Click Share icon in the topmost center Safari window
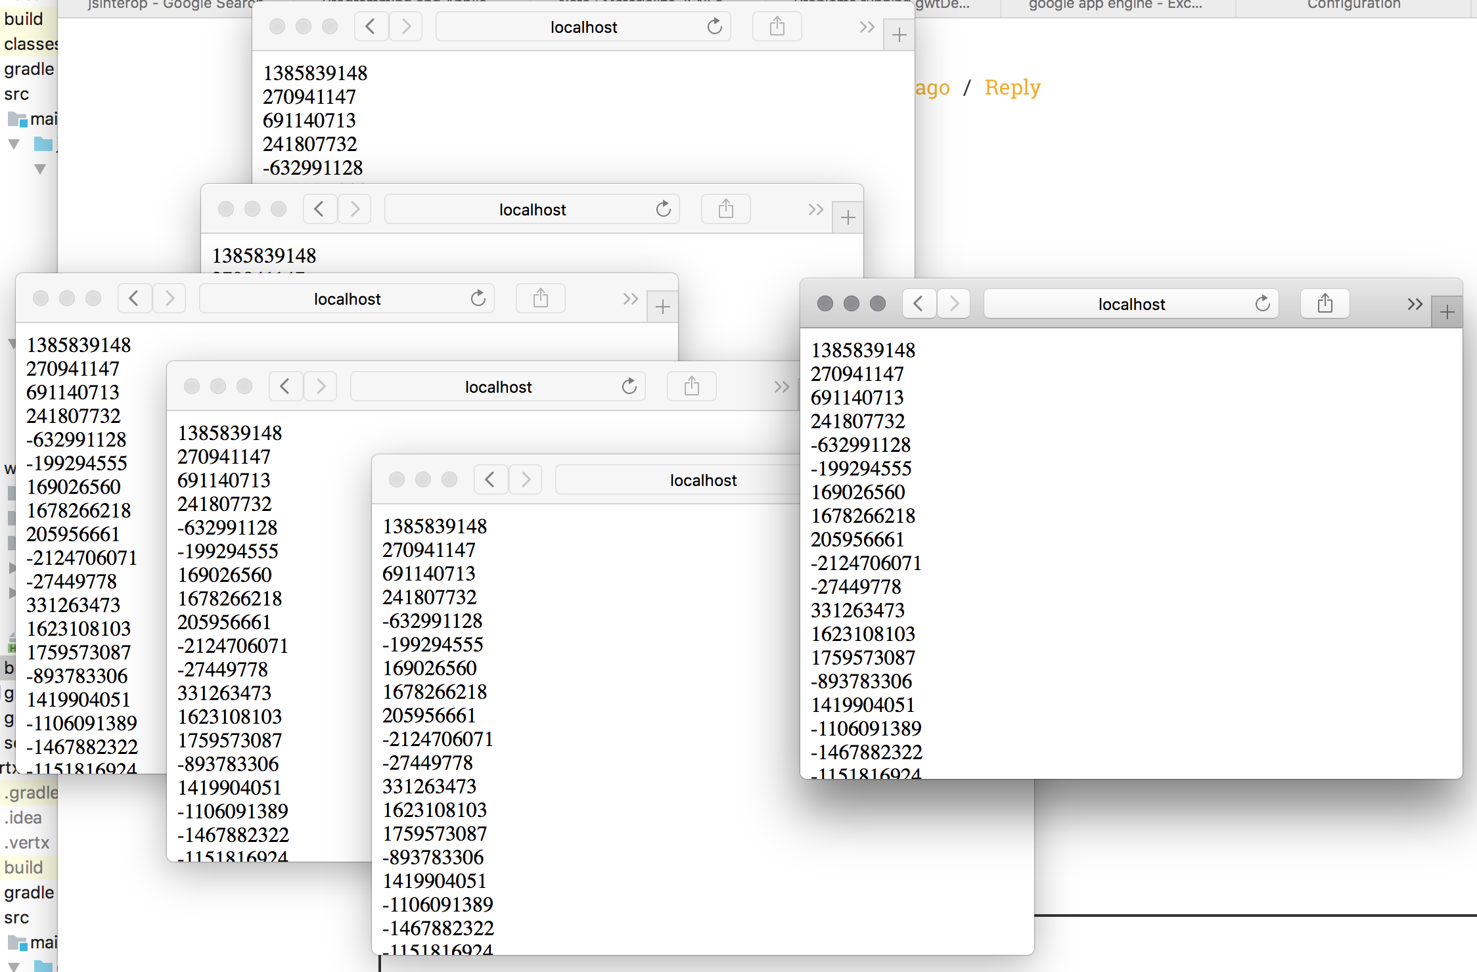Image resolution: width=1477 pixels, height=972 pixels. click(777, 27)
